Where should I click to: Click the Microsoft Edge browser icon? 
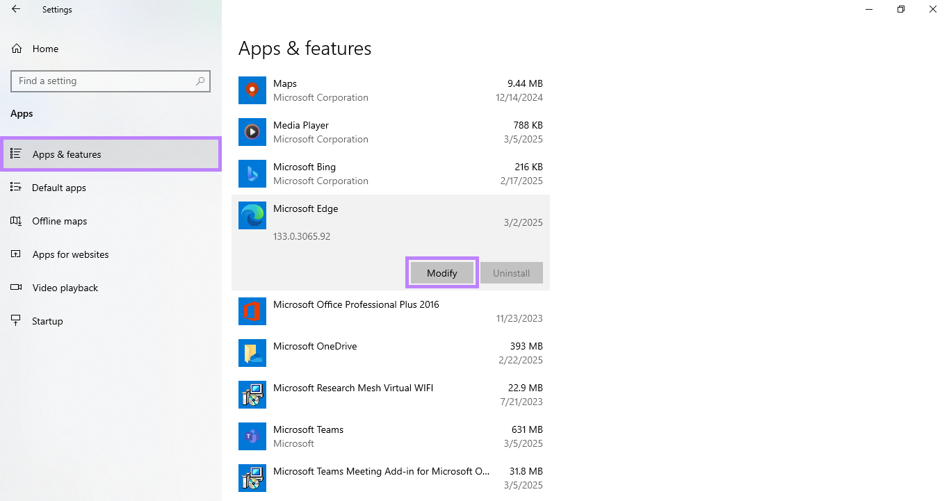coord(252,215)
